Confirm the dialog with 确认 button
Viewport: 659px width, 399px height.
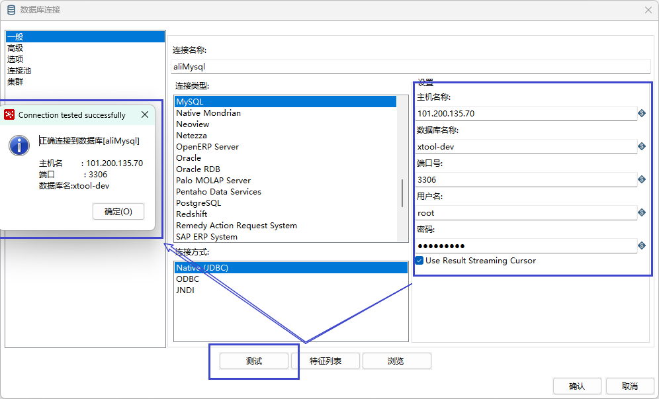click(576, 386)
